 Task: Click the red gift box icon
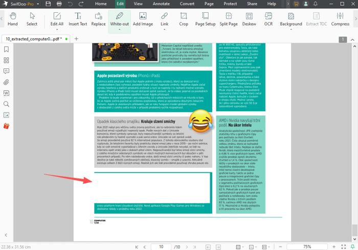click(6, 126)
